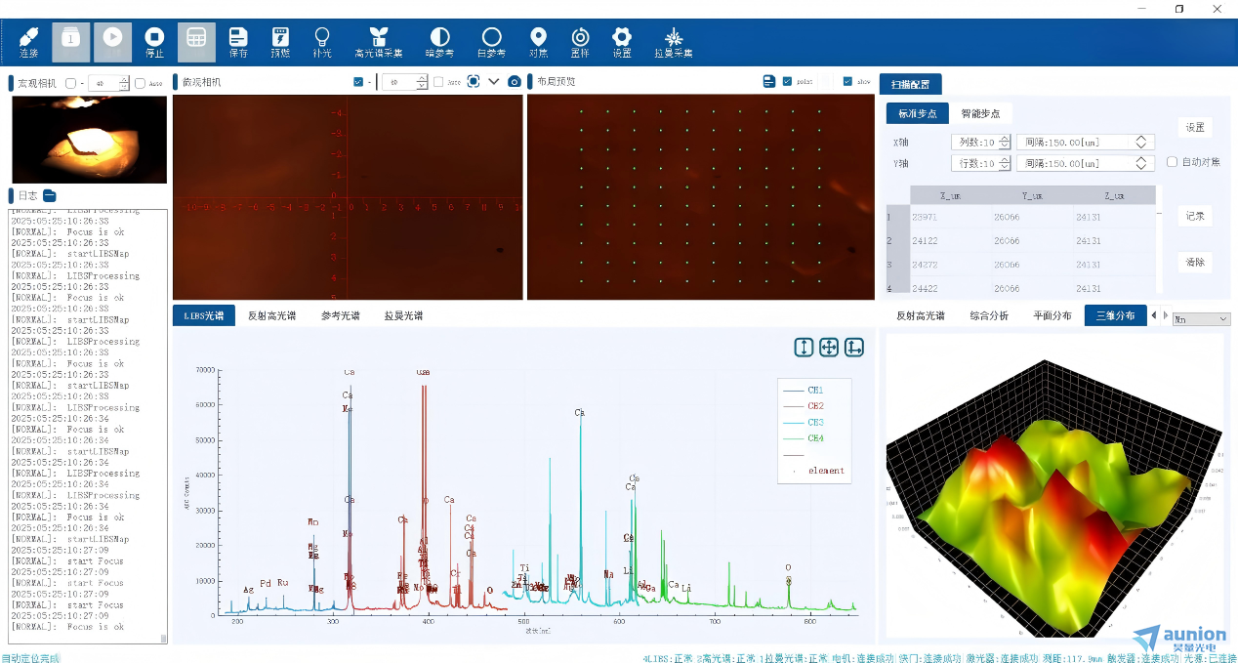Screen dimensions: 1238x663
Task: Start 拉曼采集 Raman acquisition
Action: [x=674, y=42]
